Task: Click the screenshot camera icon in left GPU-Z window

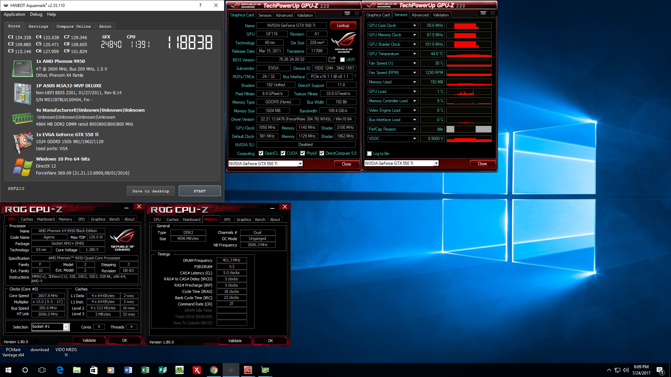Action: 347,14
